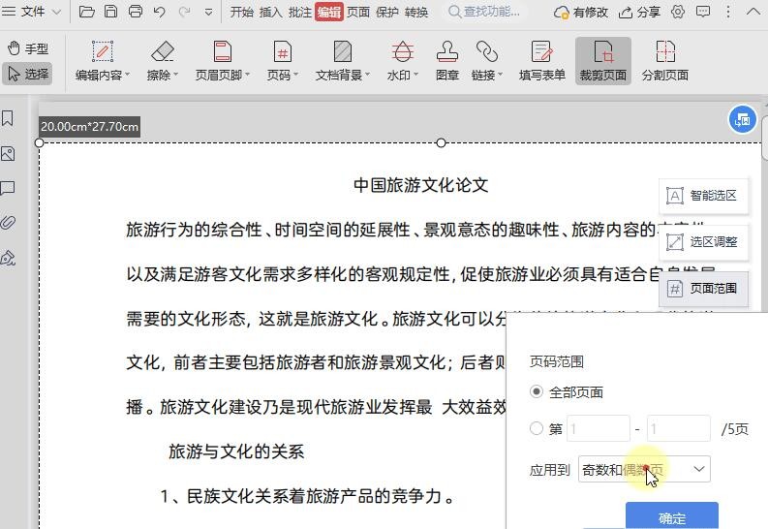768x529 pixels.
Task: Expand the Watermark (水印) dropdown
Action: pyautogui.click(x=402, y=60)
